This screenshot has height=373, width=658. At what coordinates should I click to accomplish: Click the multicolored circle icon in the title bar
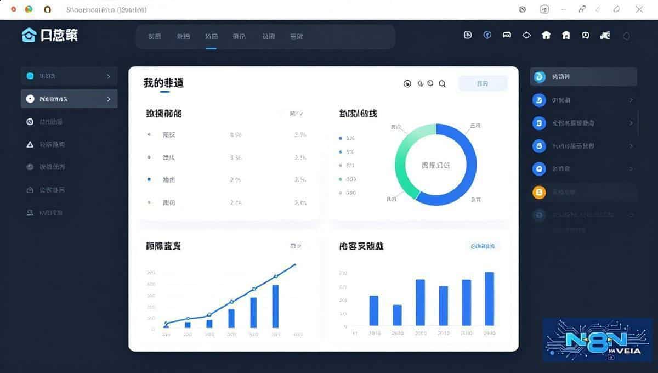[29, 9]
